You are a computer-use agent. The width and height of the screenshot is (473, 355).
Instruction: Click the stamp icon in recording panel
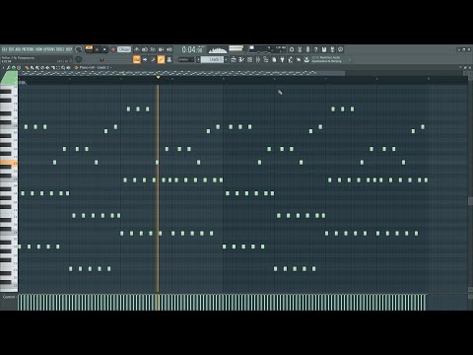click(x=169, y=59)
